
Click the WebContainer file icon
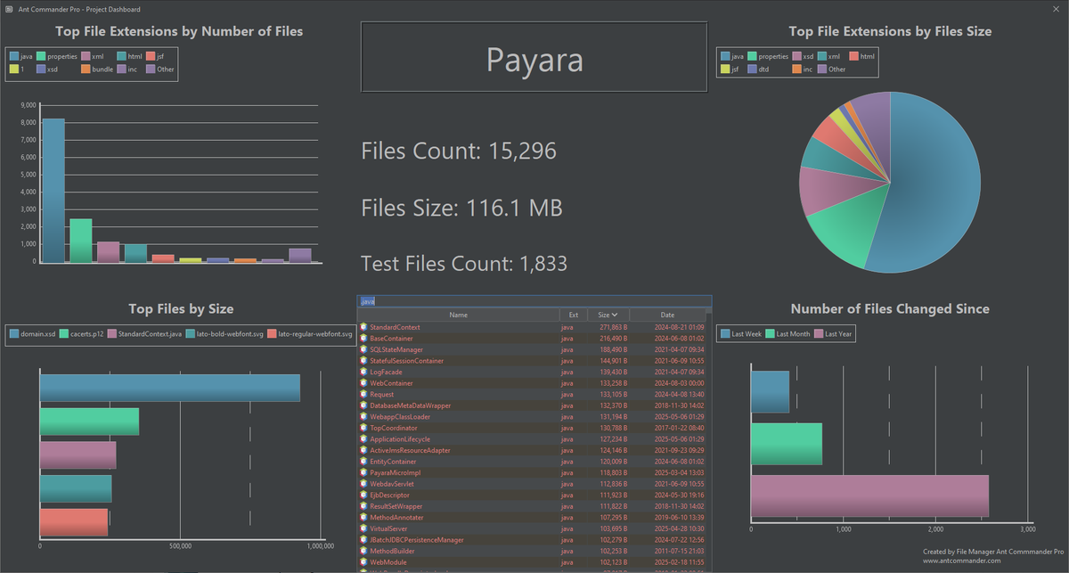[x=363, y=383]
